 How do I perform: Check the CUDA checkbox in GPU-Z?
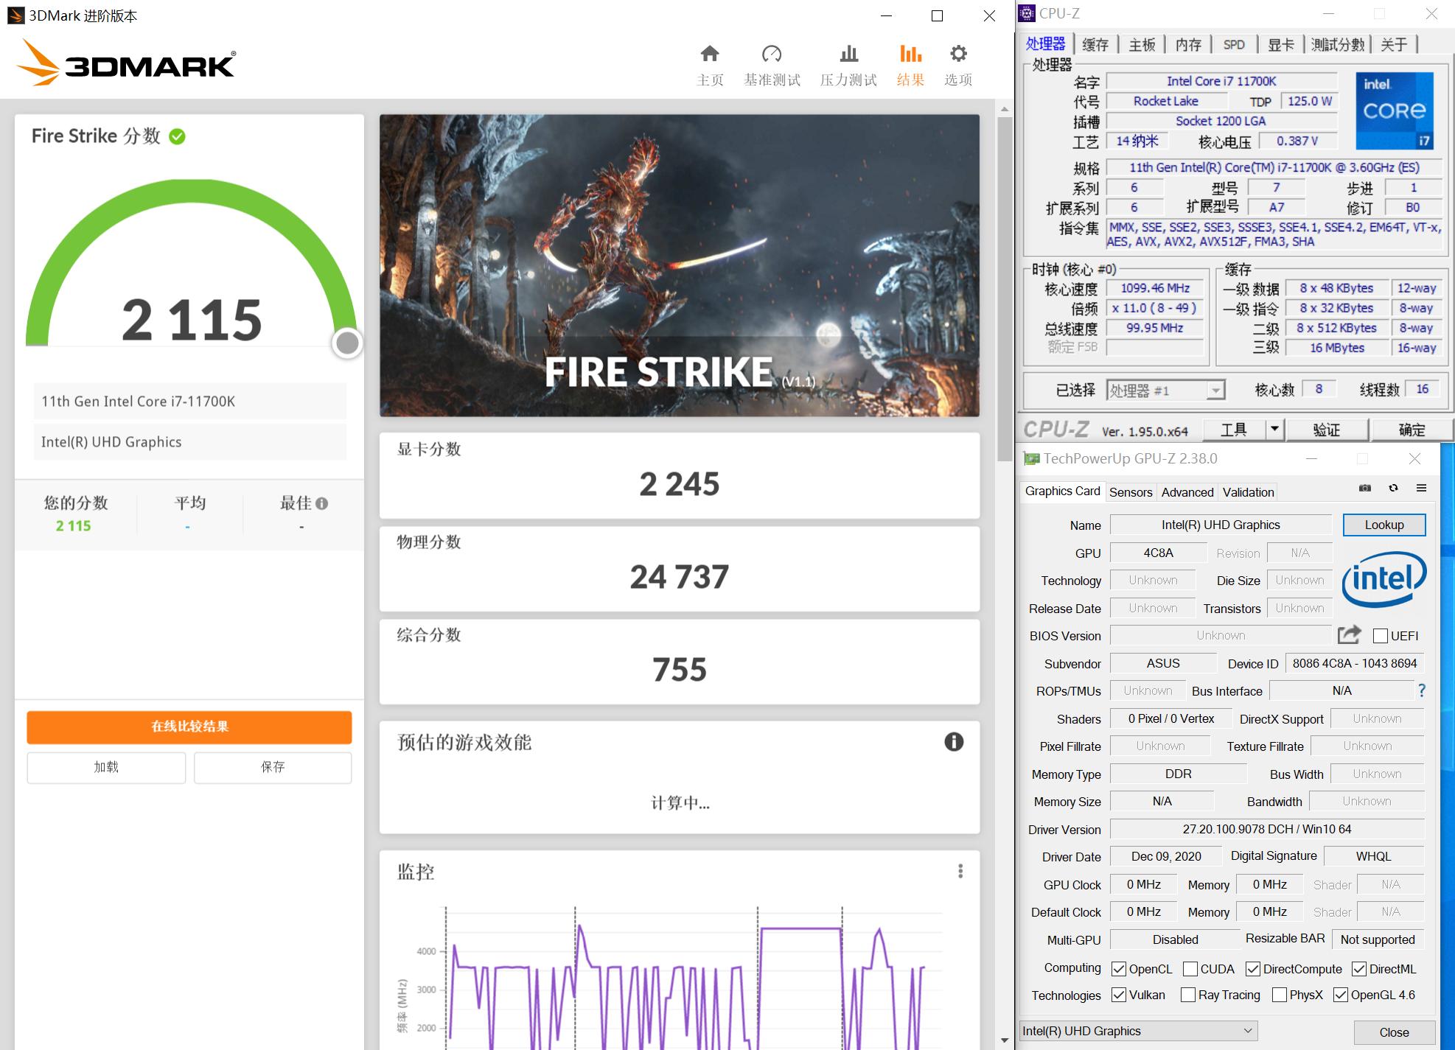[x=1190, y=968]
